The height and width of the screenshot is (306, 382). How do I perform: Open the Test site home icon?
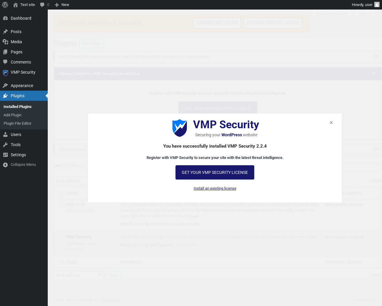pos(16,5)
